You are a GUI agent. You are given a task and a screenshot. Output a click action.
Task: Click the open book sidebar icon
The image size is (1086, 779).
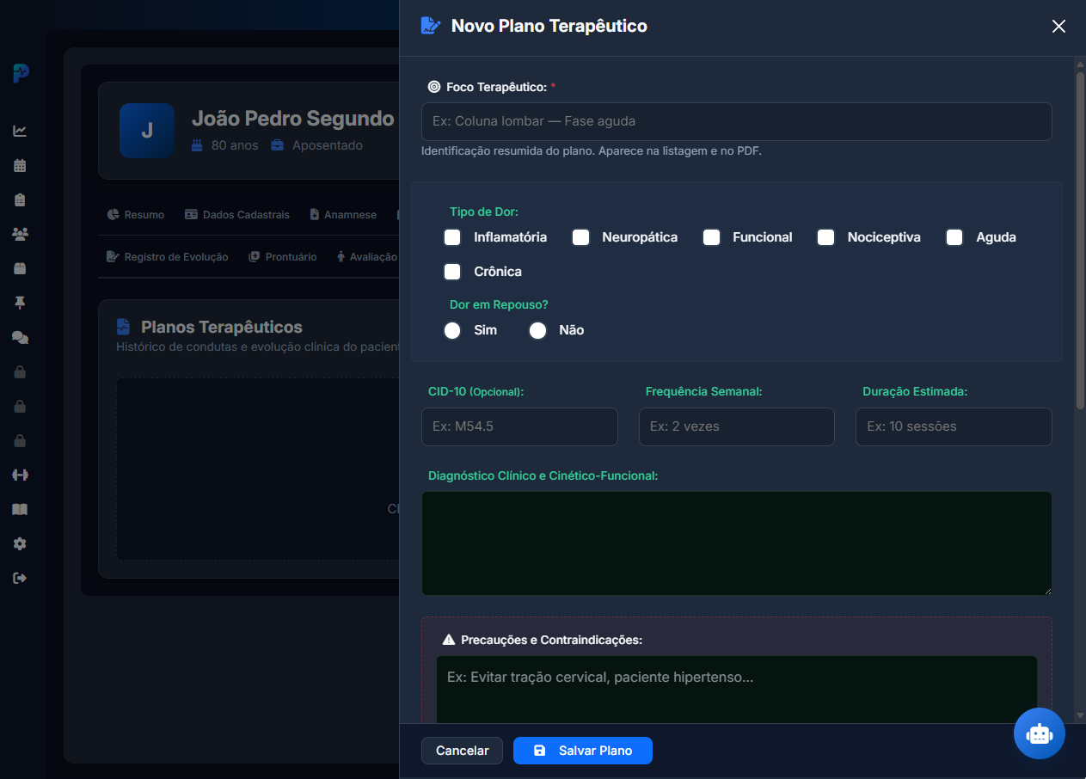(20, 509)
